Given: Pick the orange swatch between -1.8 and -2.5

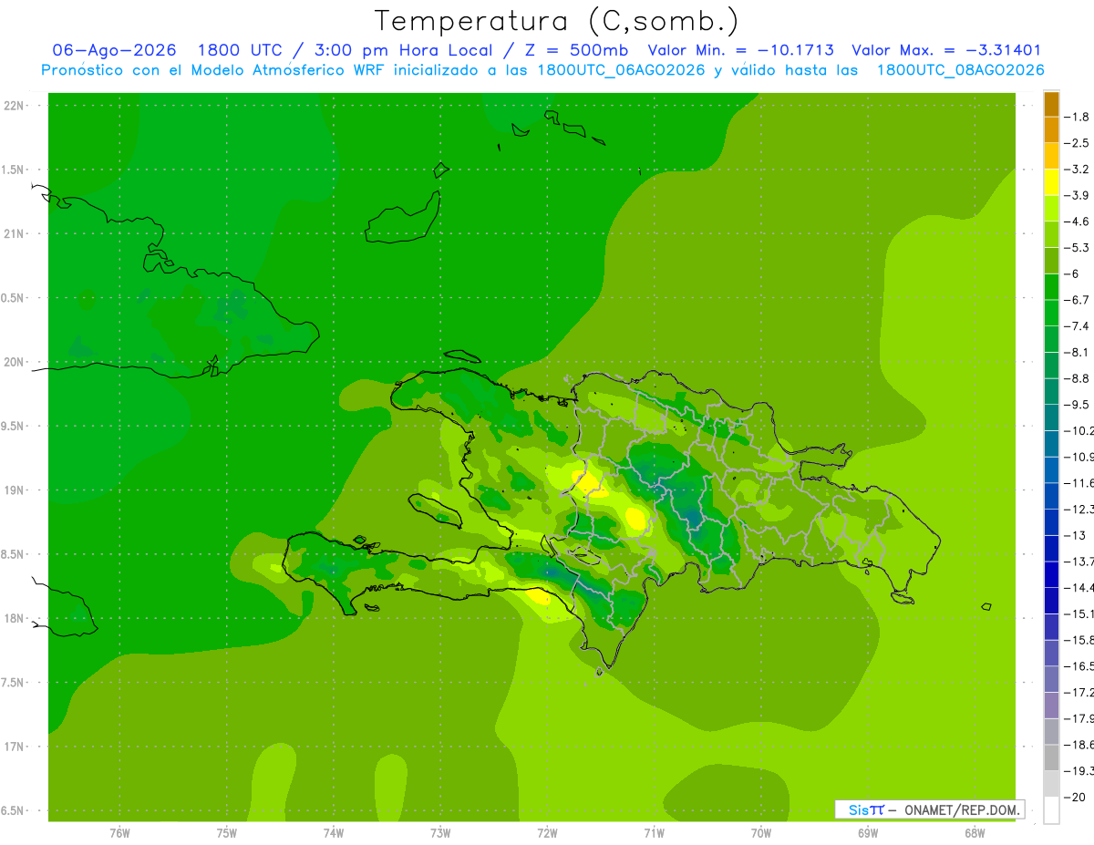Looking at the screenshot, I should [1051, 129].
